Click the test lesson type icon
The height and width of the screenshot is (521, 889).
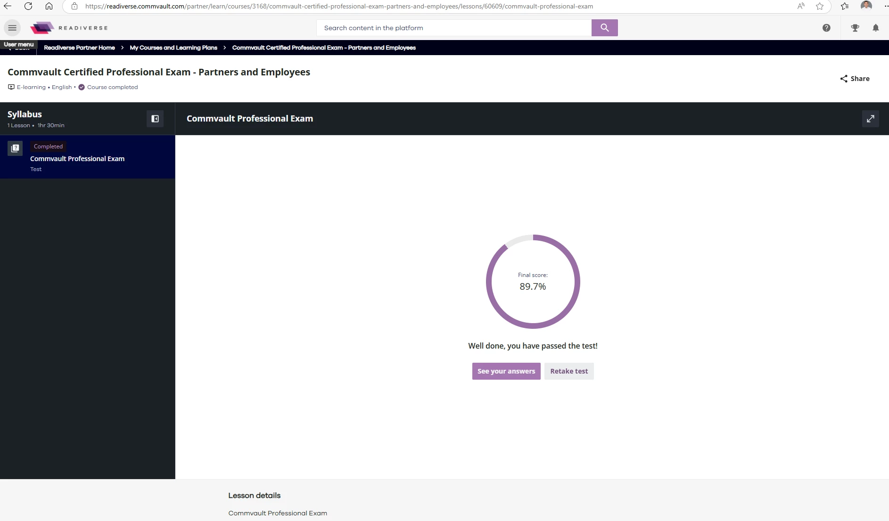[15, 148]
